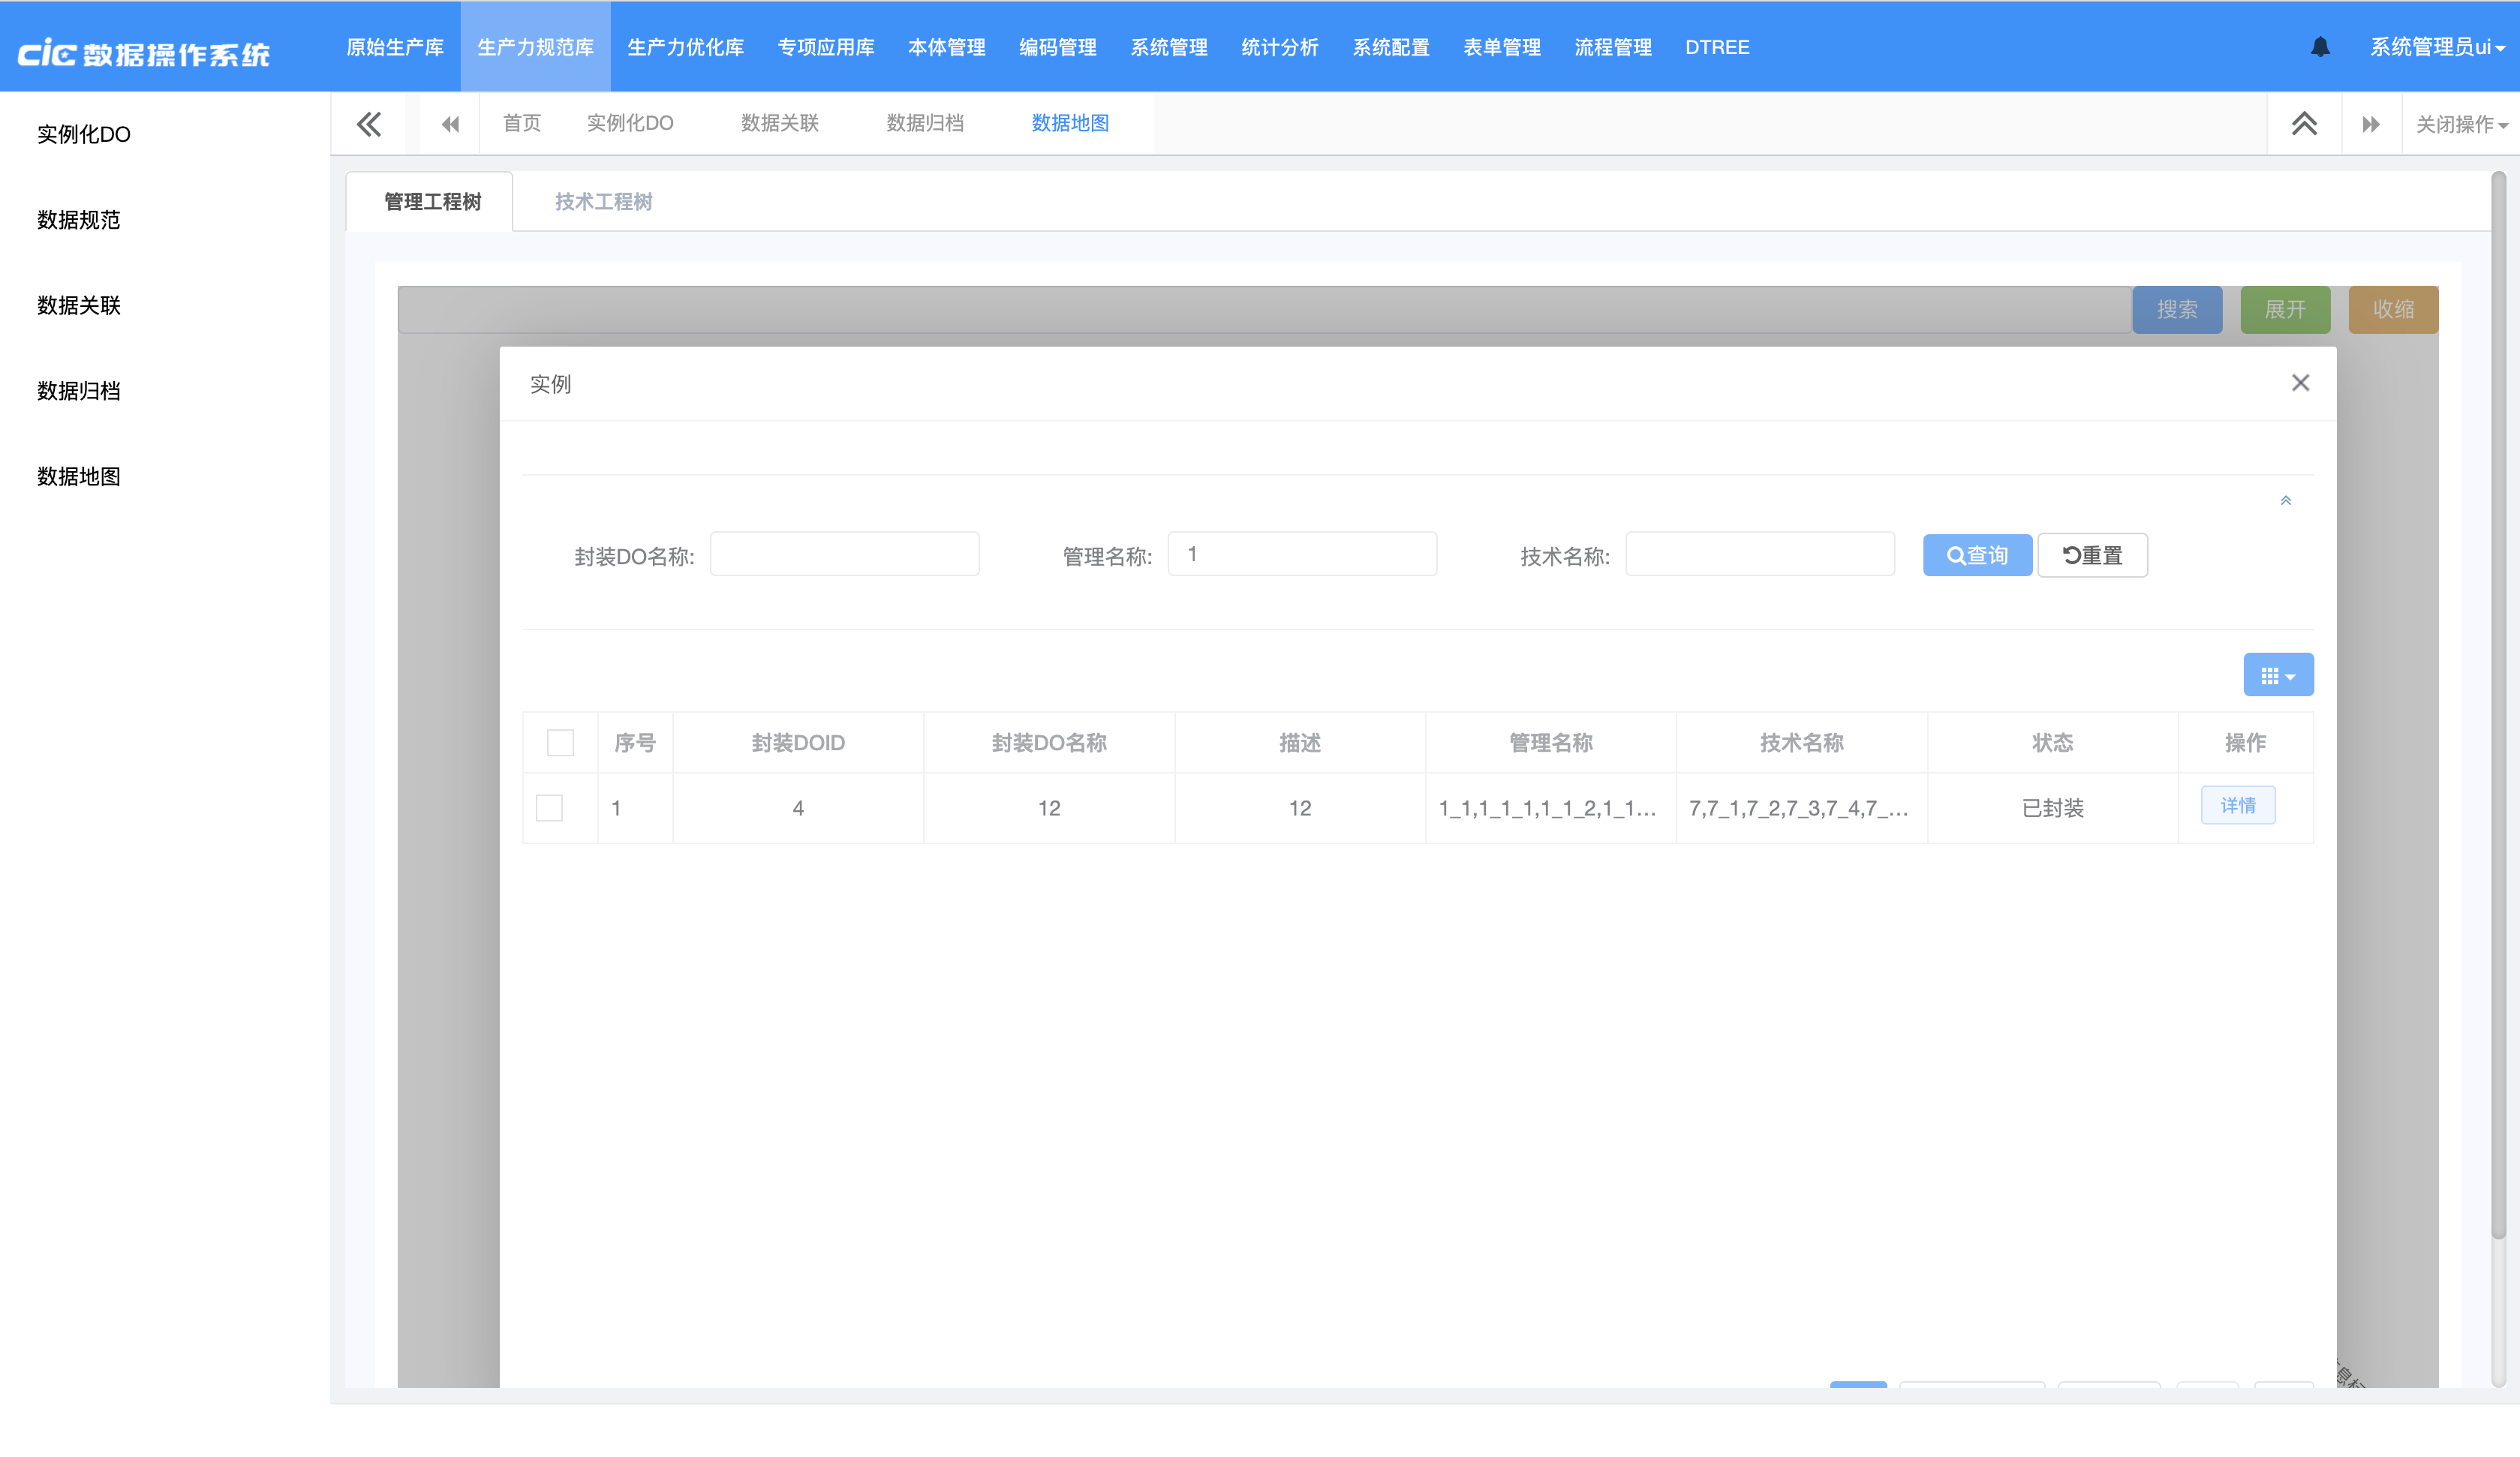Switch to the 技术工程树 tab
Image resolution: width=2520 pixels, height=1457 pixels.
point(603,202)
